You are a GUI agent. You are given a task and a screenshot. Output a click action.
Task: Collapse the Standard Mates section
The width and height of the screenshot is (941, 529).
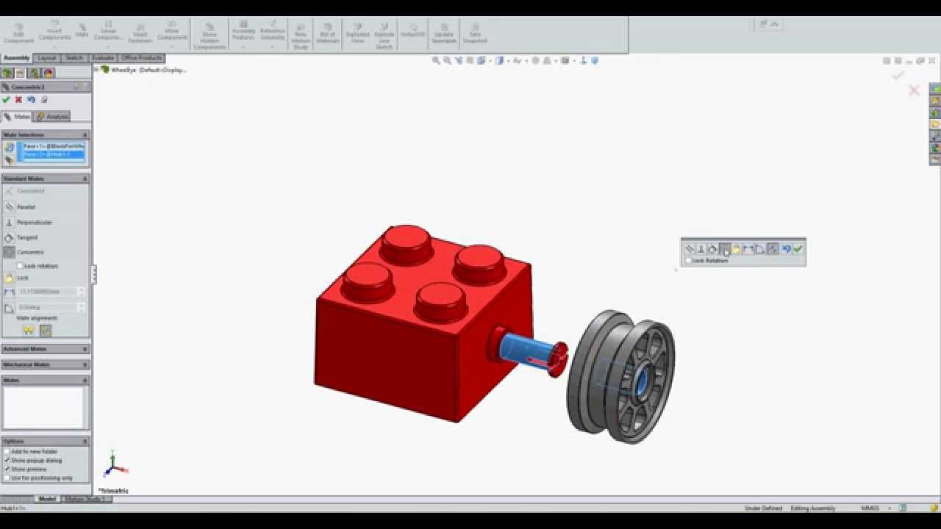click(85, 179)
